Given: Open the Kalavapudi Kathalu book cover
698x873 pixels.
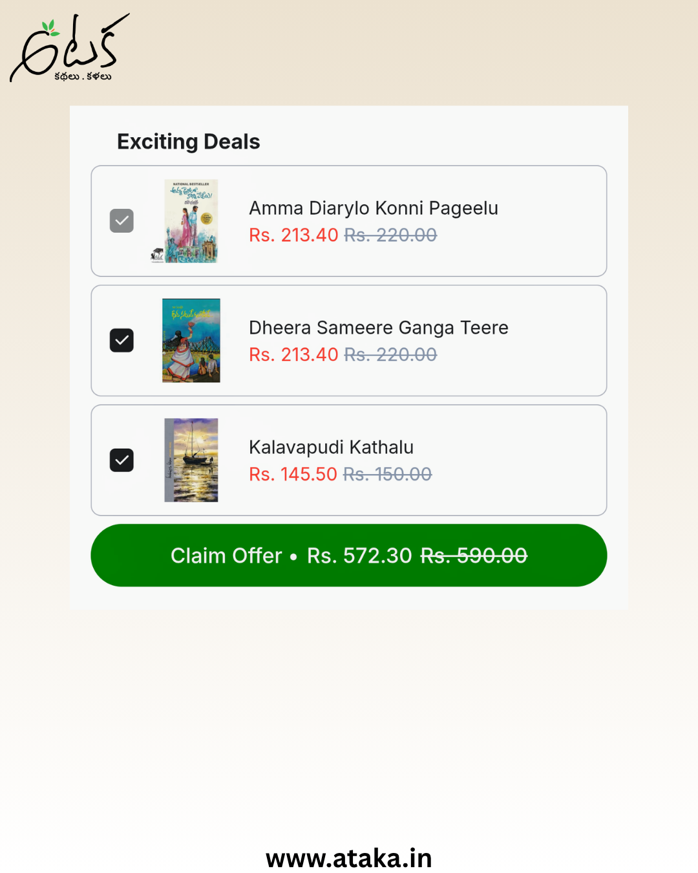Looking at the screenshot, I should [x=191, y=460].
